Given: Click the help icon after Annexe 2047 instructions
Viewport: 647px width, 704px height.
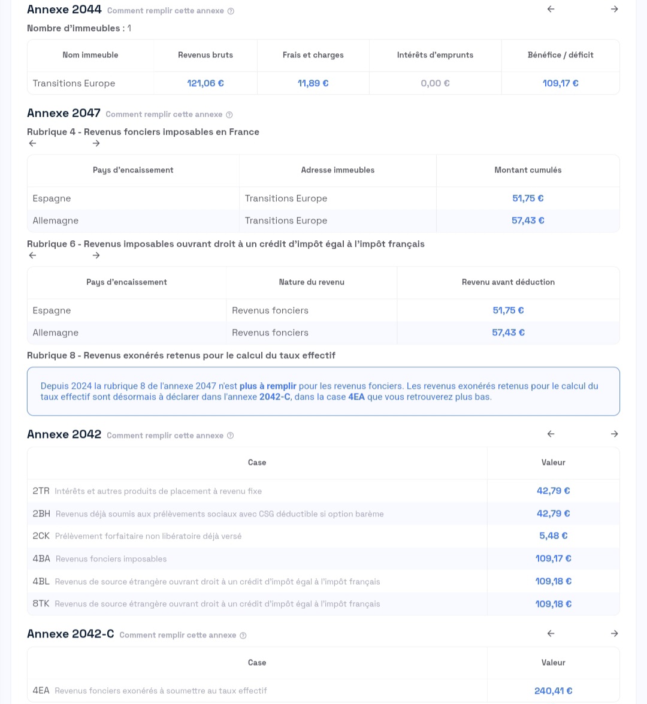Looking at the screenshot, I should (229, 115).
